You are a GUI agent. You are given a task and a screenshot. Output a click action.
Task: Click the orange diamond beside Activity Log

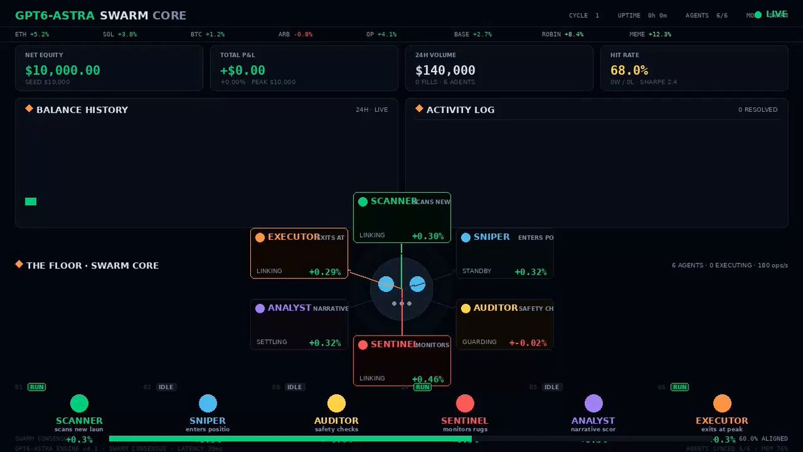coord(419,108)
